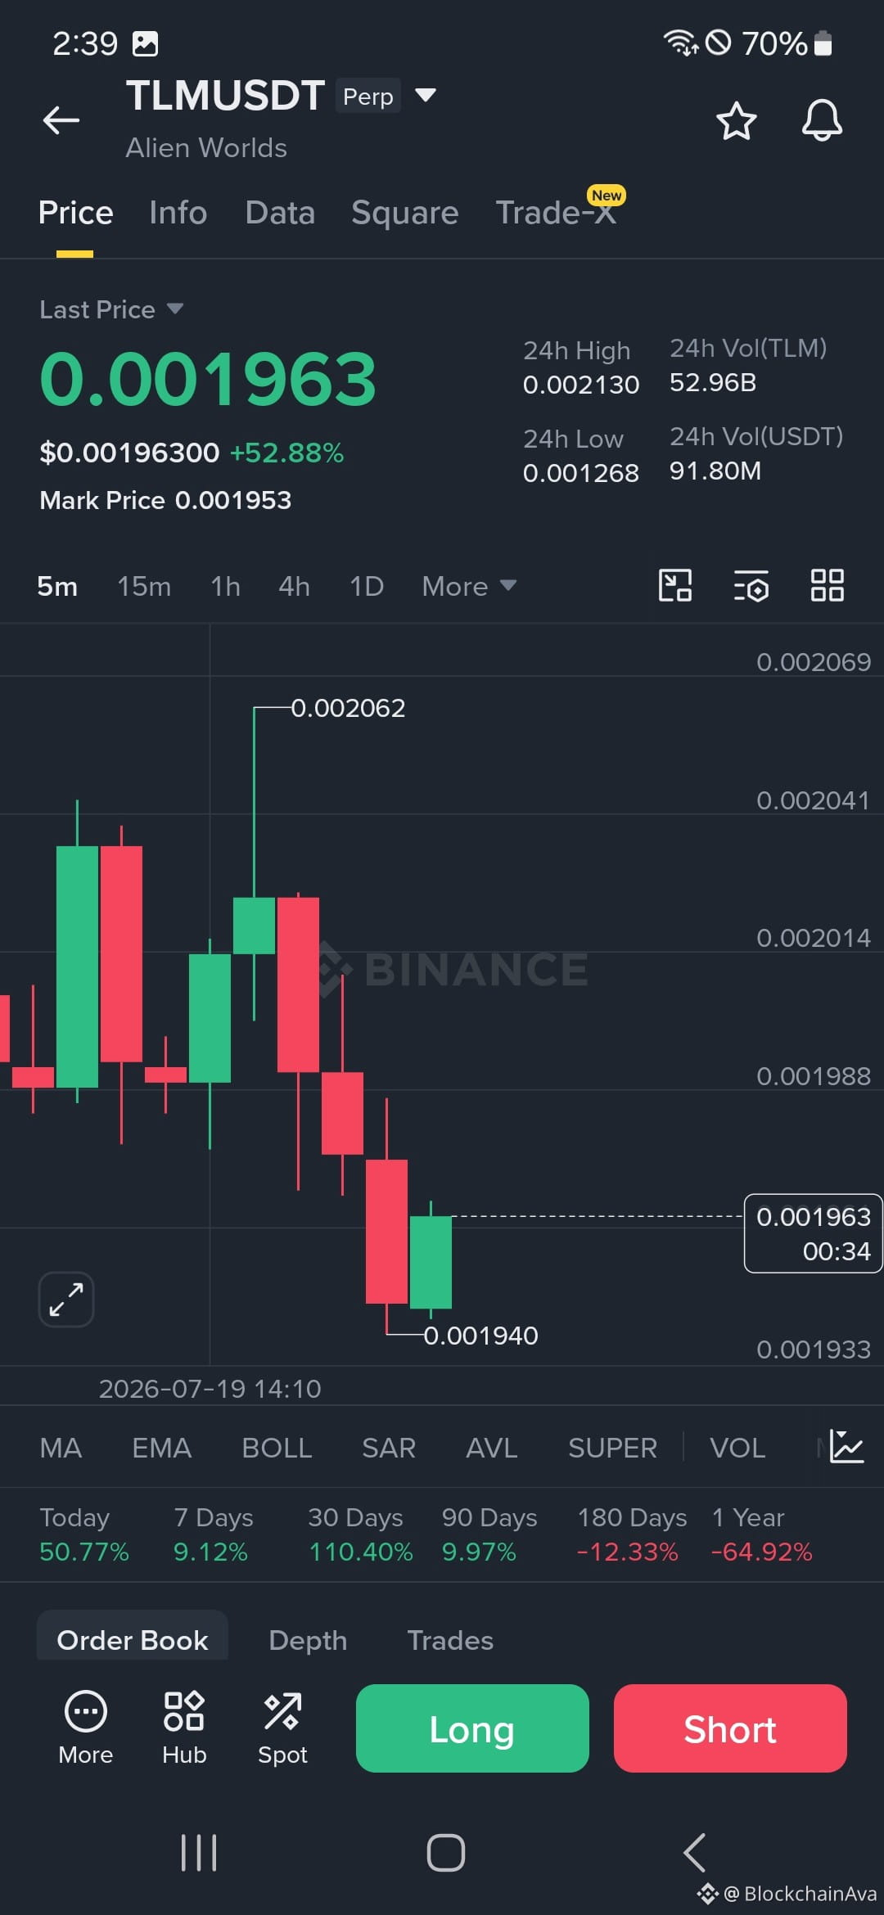This screenshot has width=884, height=1915.
Task: Tap the red Short button
Action: point(730,1728)
